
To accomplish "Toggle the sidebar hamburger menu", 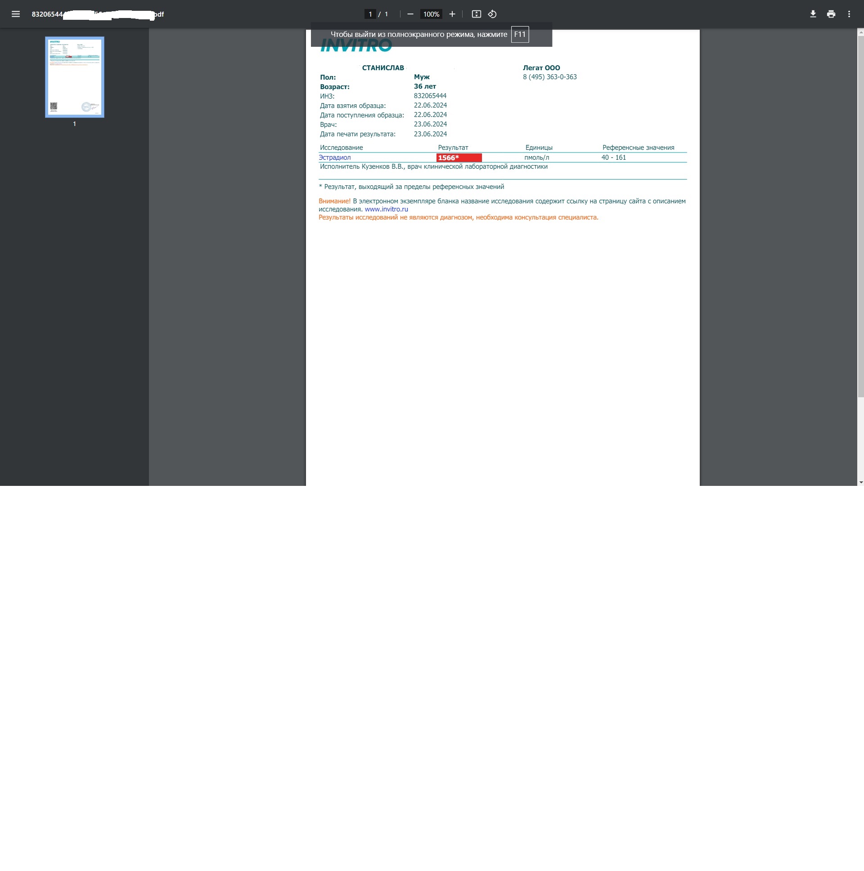I will click(x=16, y=14).
